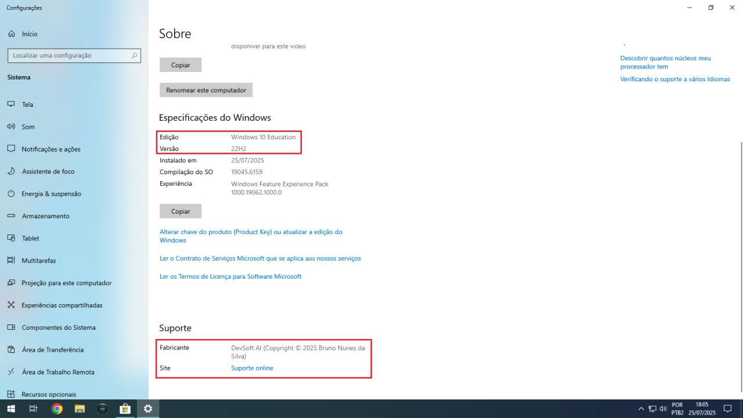Viewport: 743px width, 418px height.
Task: Show hidden icons in system tray
Action: [x=641, y=409]
